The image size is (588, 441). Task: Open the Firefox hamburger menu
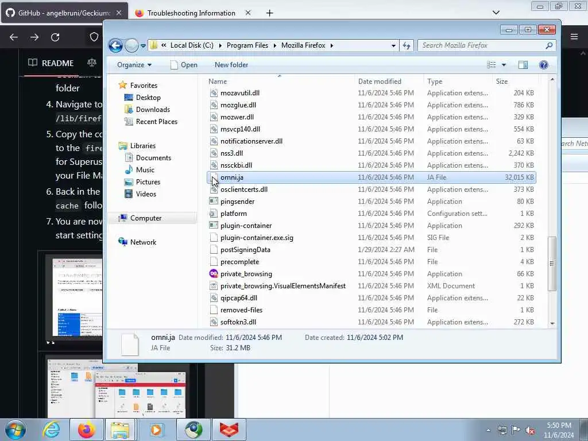coord(574,37)
